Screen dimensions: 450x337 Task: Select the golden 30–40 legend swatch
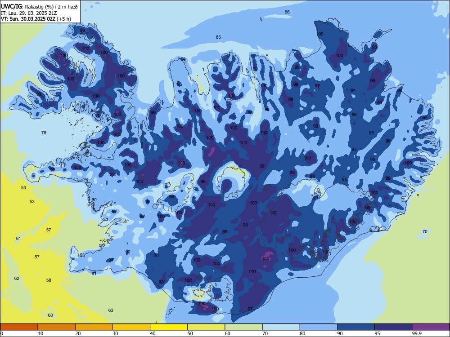(131, 327)
